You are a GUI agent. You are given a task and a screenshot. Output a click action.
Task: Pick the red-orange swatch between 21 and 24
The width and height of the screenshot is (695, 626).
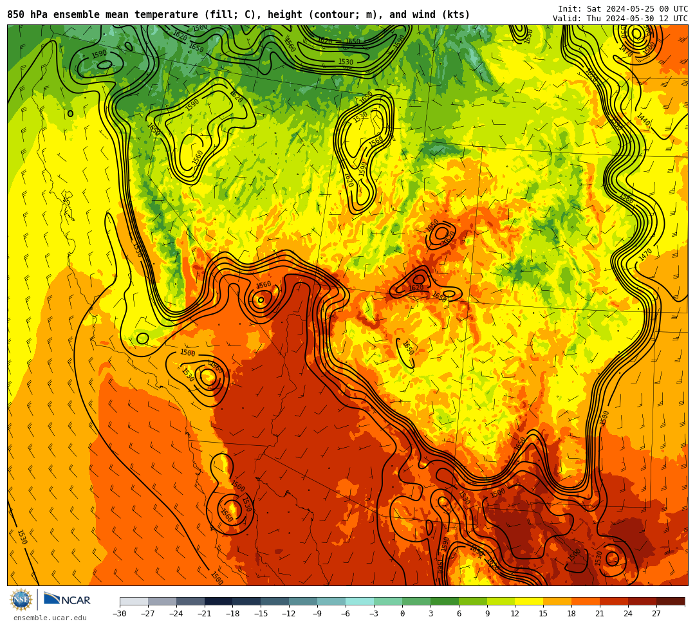coord(615,601)
